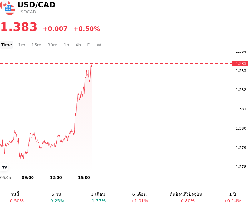Select the 1 ปี +0.14% range

click(x=232, y=197)
